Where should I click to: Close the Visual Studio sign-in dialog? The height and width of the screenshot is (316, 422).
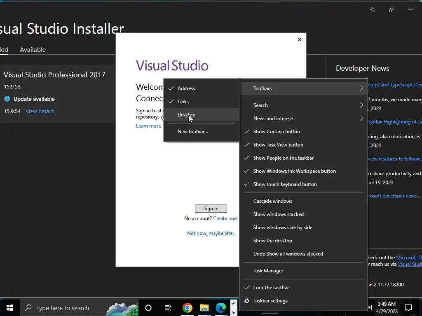[300, 39]
